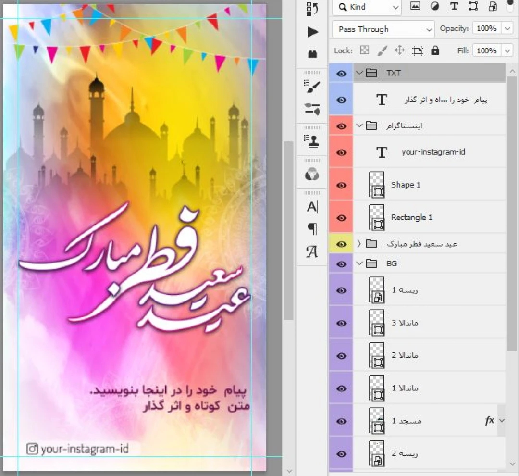Image resolution: width=519 pixels, height=476 pixels.
Task: Open the Actions panel play icon
Action: [312, 32]
